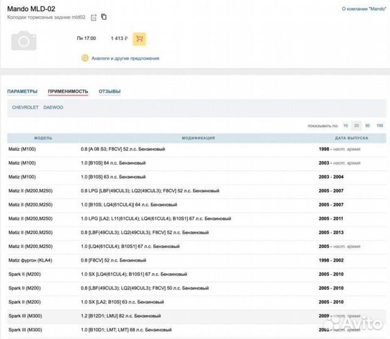This screenshot has height=339, width=390.
Task: Open 'Аналоги и другие предложения' link
Action: point(125,58)
